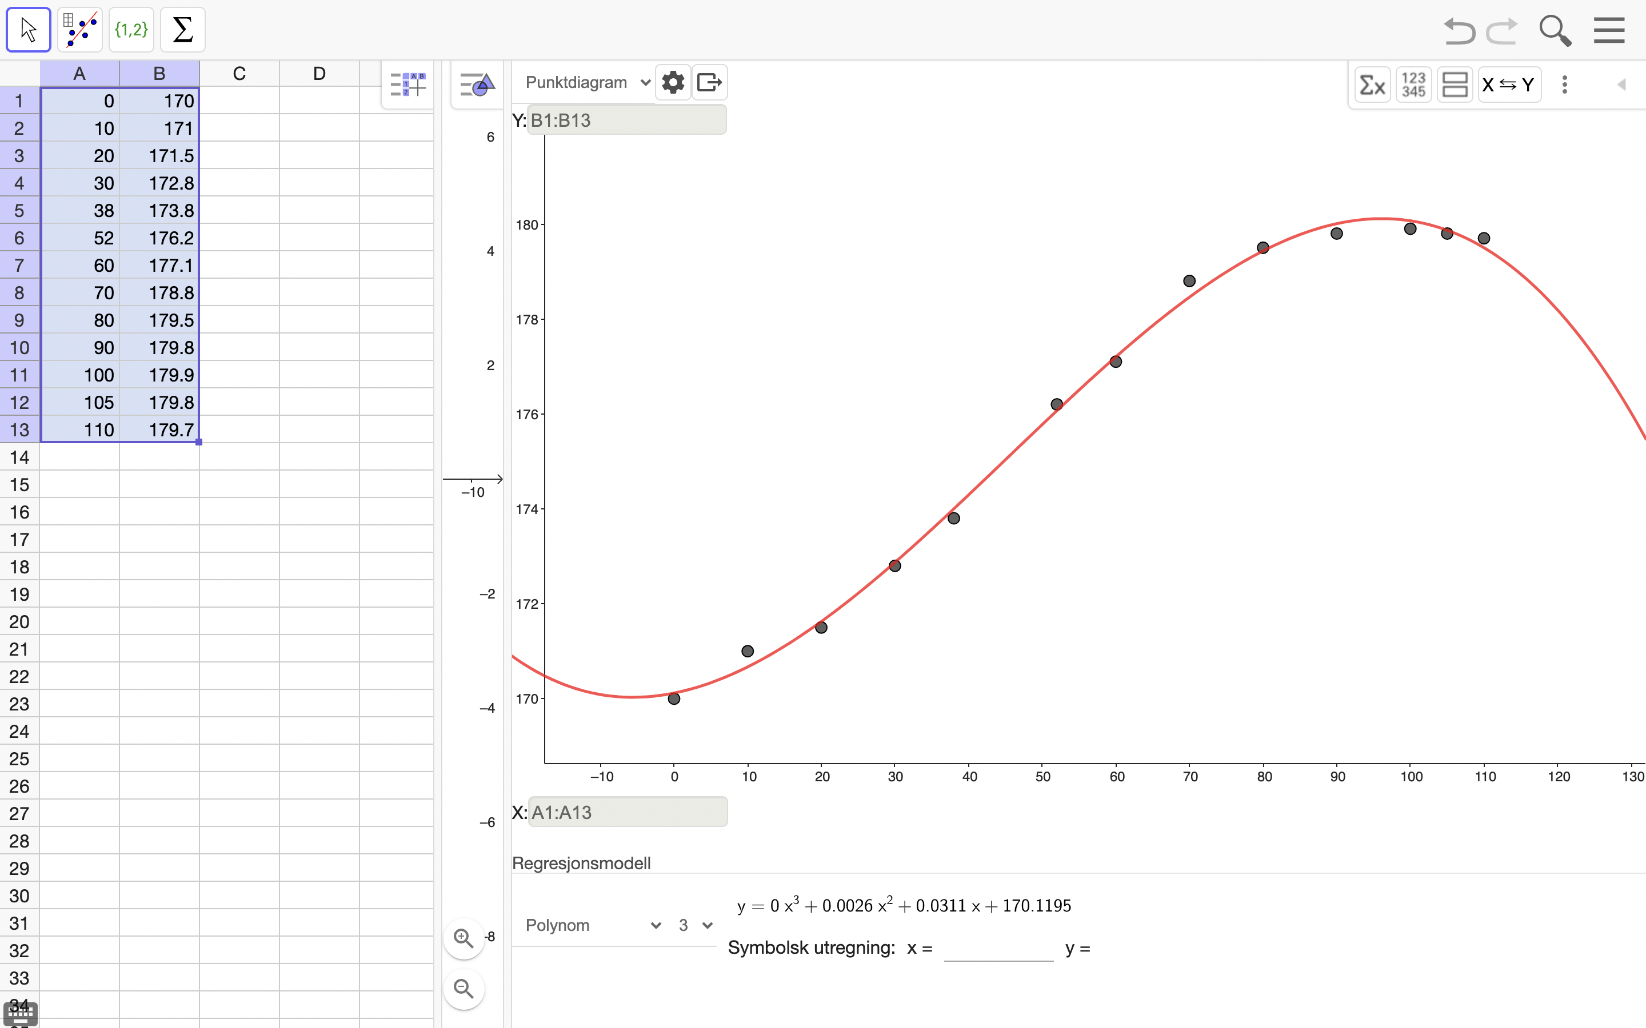Click the regression equation text
Image resolution: width=1646 pixels, height=1028 pixels.
click(904, 905)
